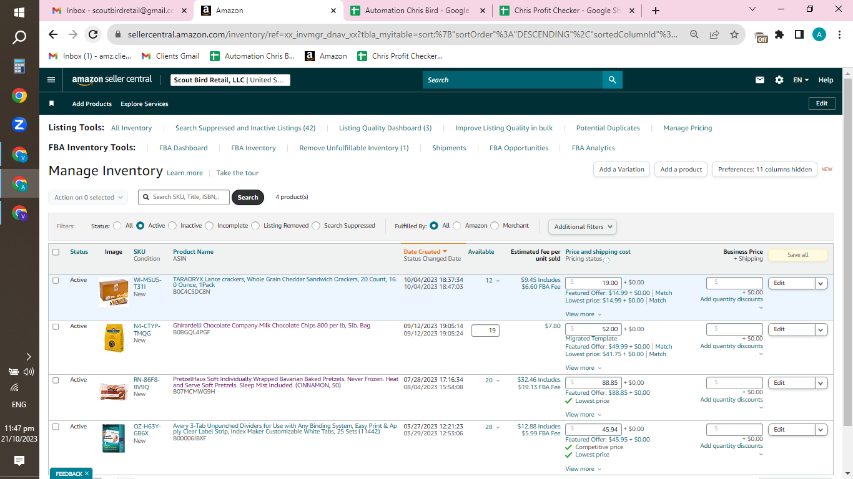Click the Save all button
Viewport: 853px width, 479px height.
(797, 255)
